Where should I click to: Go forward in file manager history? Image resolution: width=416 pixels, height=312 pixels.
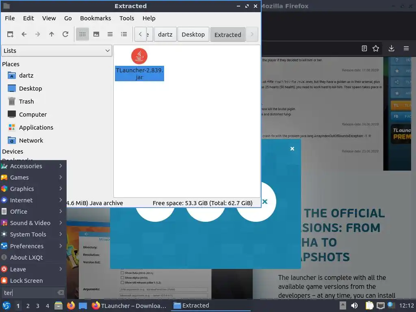pyautogui.click(x=38, y=34)
